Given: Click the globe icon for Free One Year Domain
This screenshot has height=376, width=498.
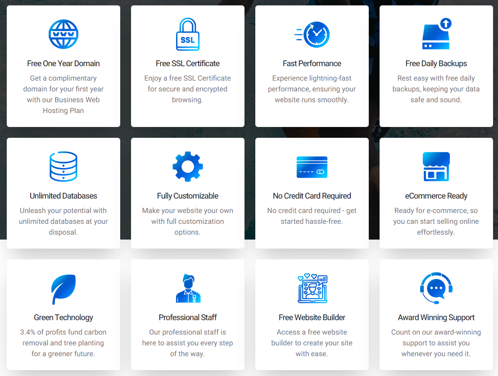Looking at the screenshot, I should 63,34.
